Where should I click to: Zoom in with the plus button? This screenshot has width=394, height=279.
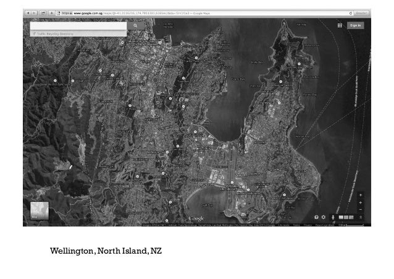click(361, 202)
